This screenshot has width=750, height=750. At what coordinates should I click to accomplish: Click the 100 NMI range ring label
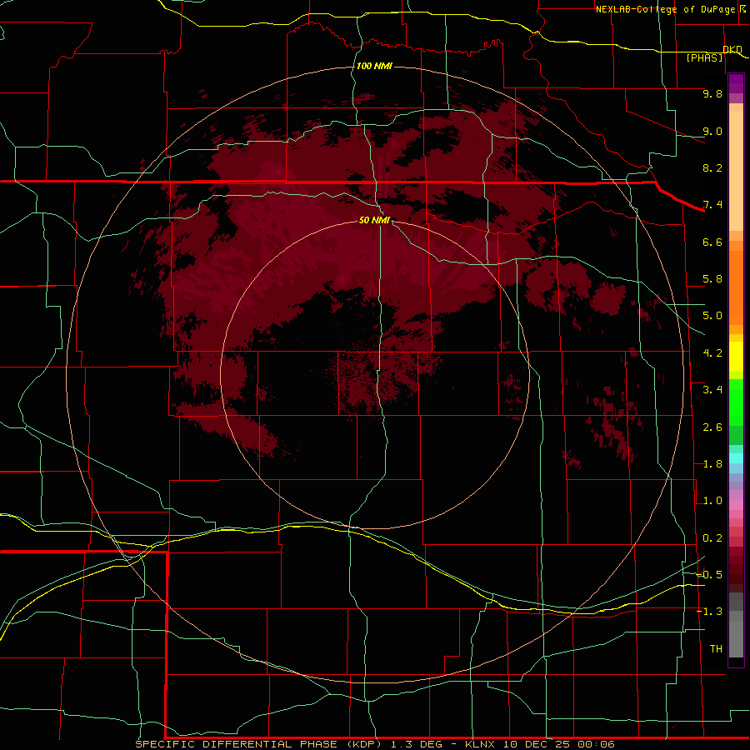tap(374, 66)
